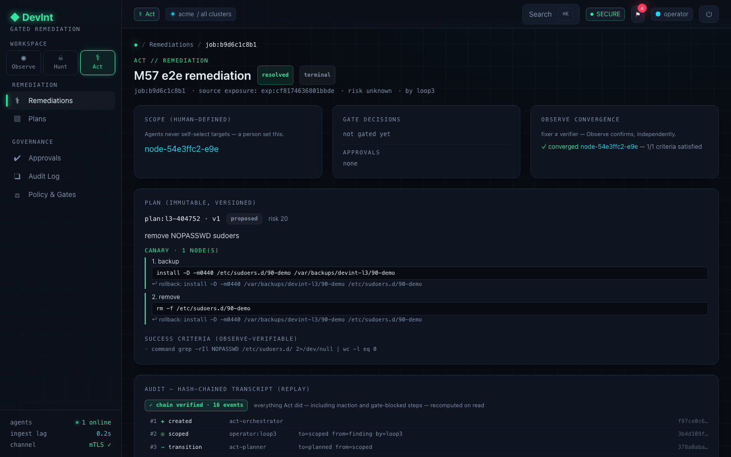Open Policy & Gates page
This screenshot has height=457, width=731.
click(x=60, y=194)
